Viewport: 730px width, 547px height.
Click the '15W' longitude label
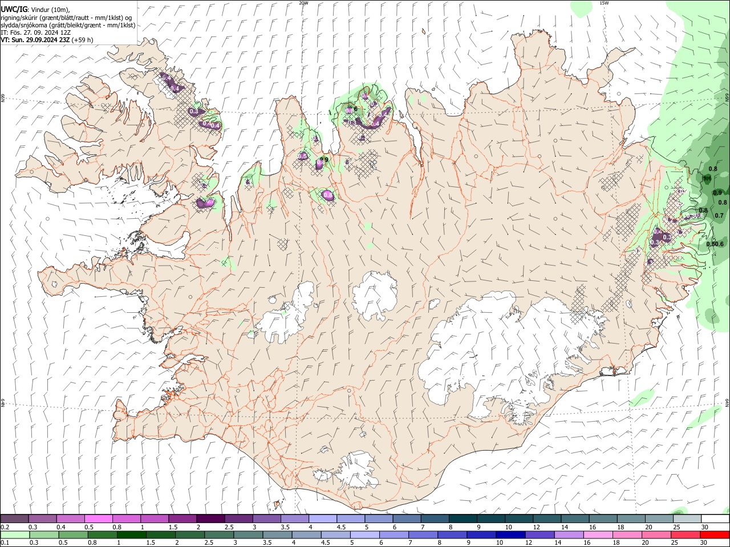tap(604, 3)
